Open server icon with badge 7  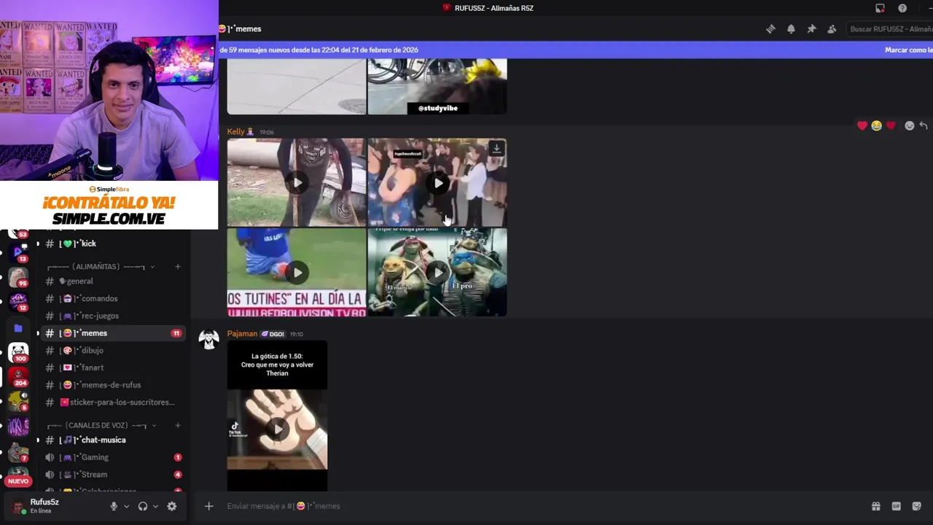click(x=18, y=452)
